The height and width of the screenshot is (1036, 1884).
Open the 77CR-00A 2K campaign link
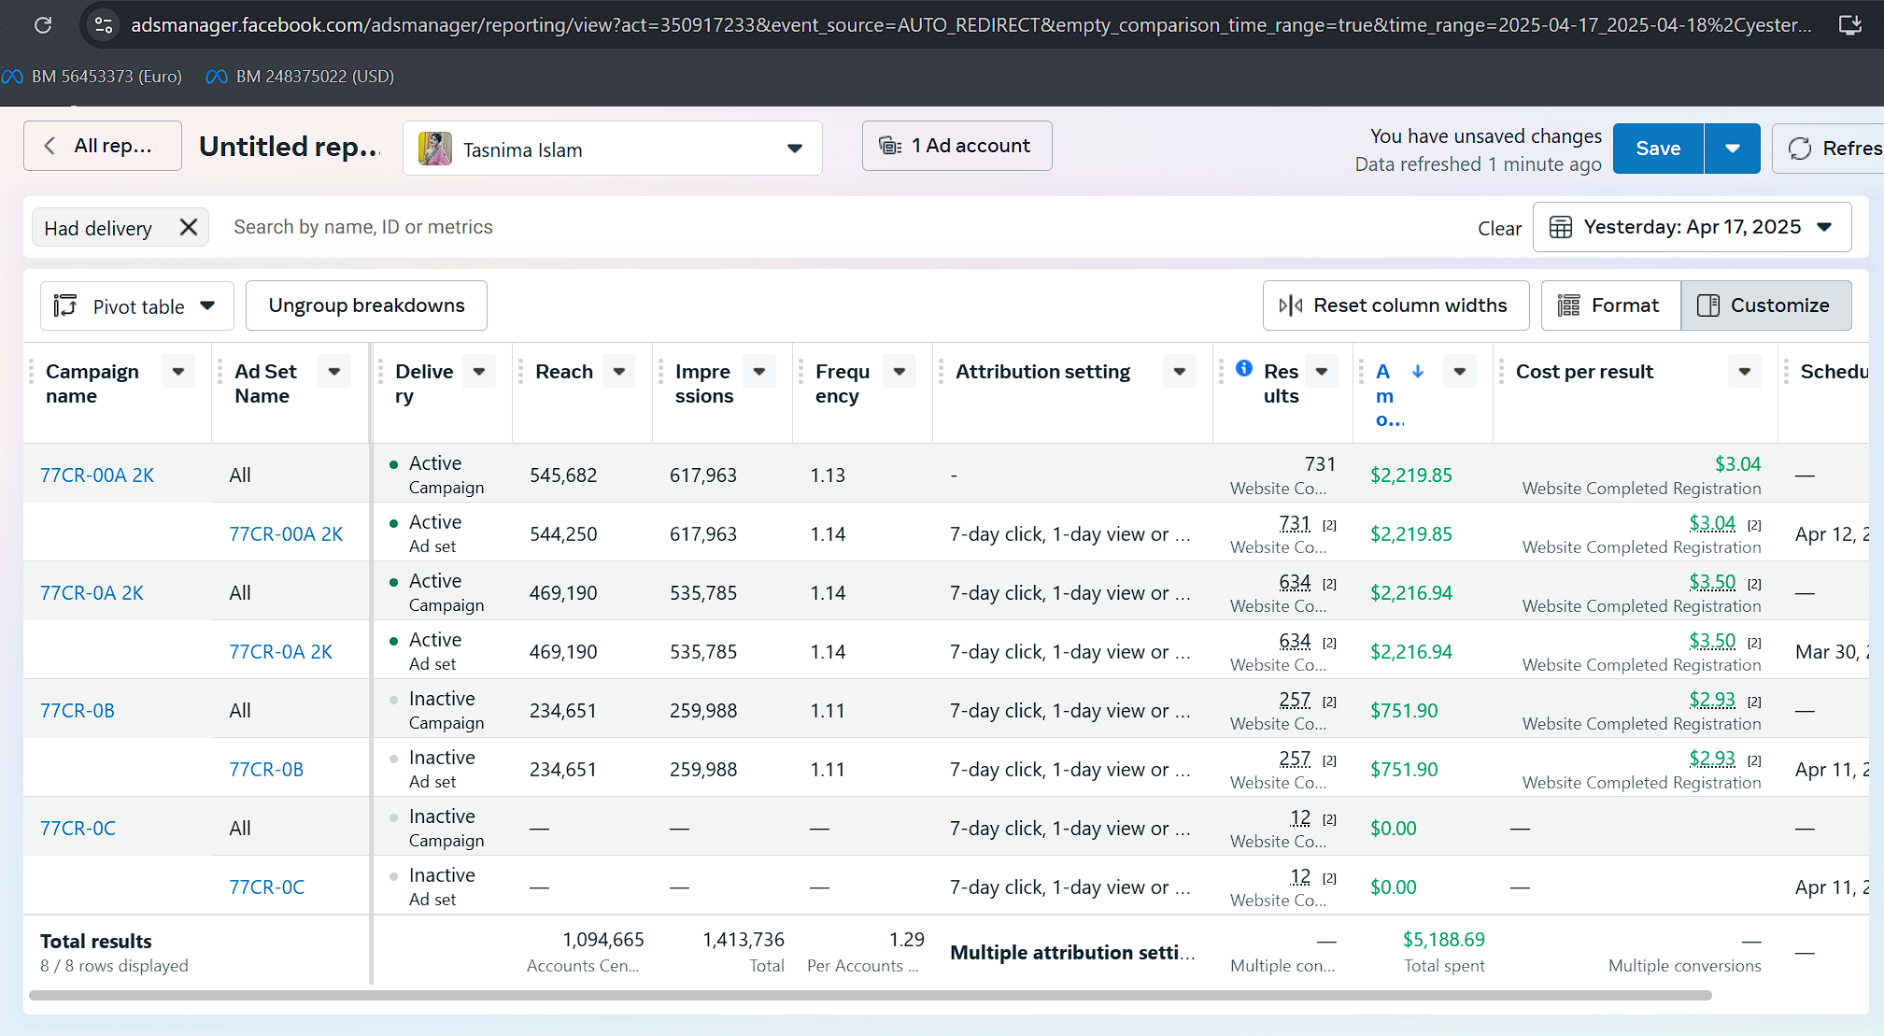click(97, 475)
